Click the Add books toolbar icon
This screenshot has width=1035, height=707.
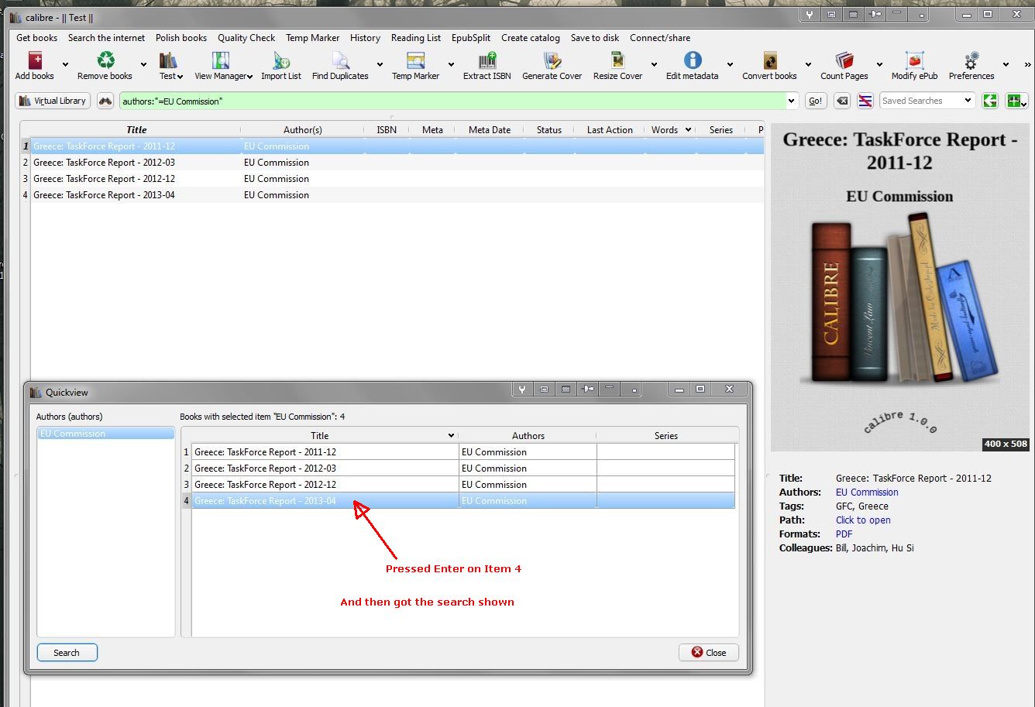coord(35,60)
